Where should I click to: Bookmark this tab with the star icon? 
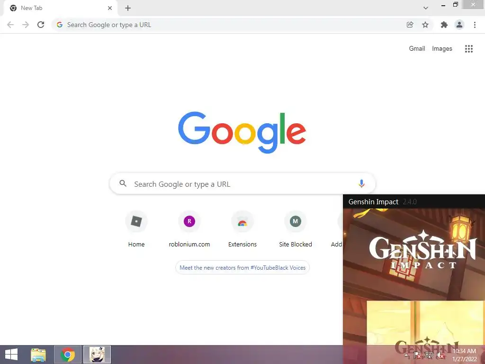(425, 25)
